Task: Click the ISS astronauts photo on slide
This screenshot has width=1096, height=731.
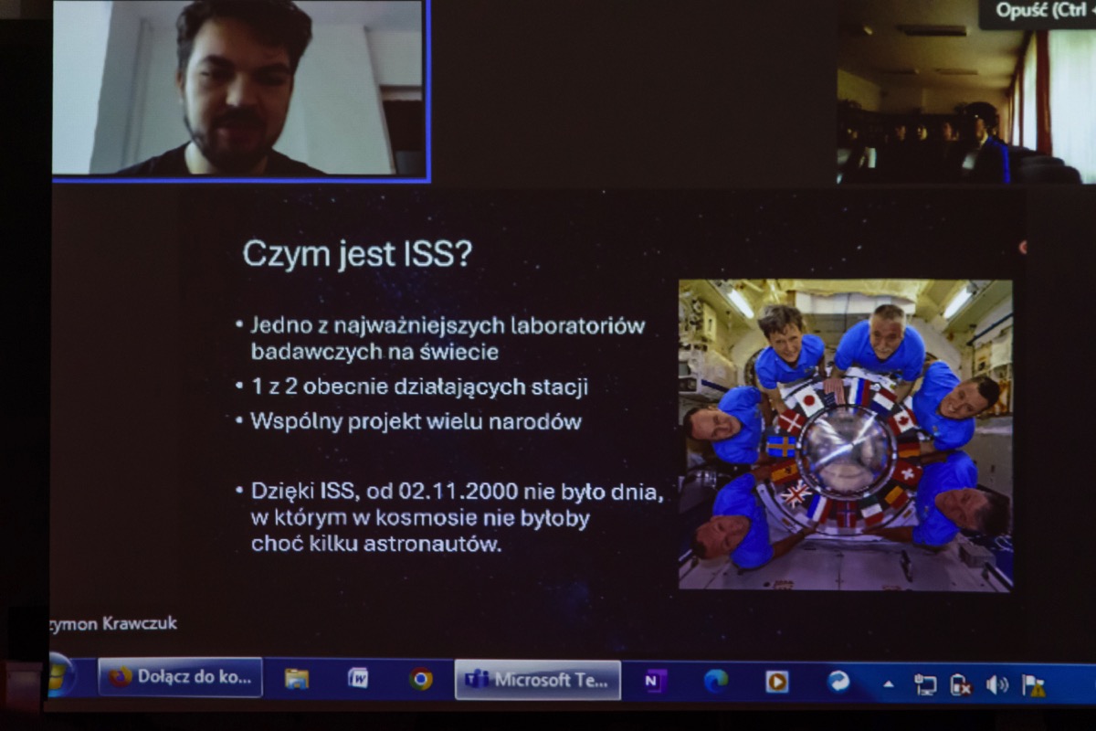Action: pos(845,435)
